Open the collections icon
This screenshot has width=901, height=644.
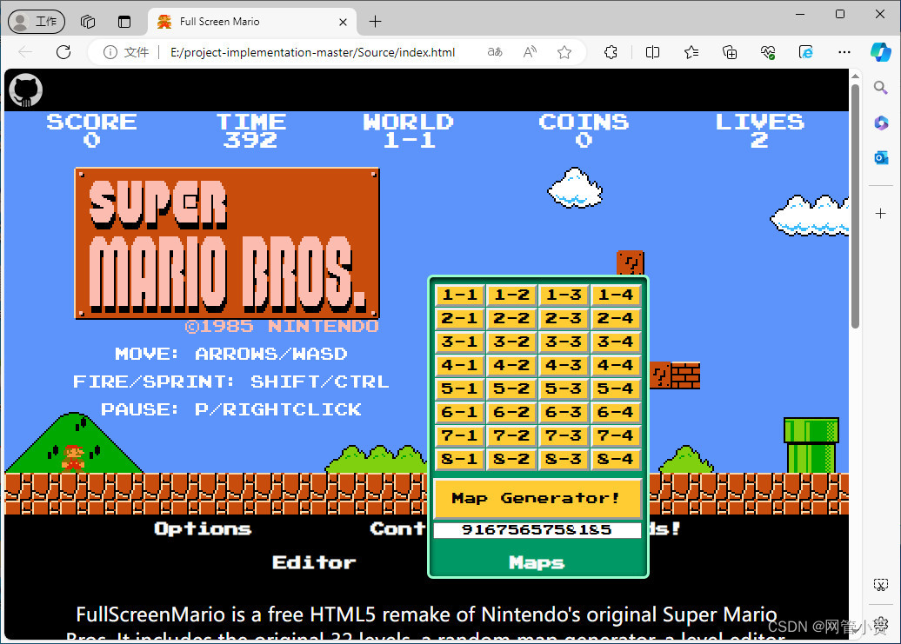(730, 52)
